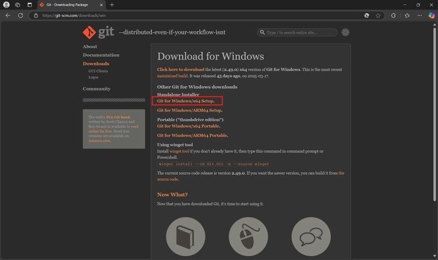Close the Git - Downloading Package tab

101,5
